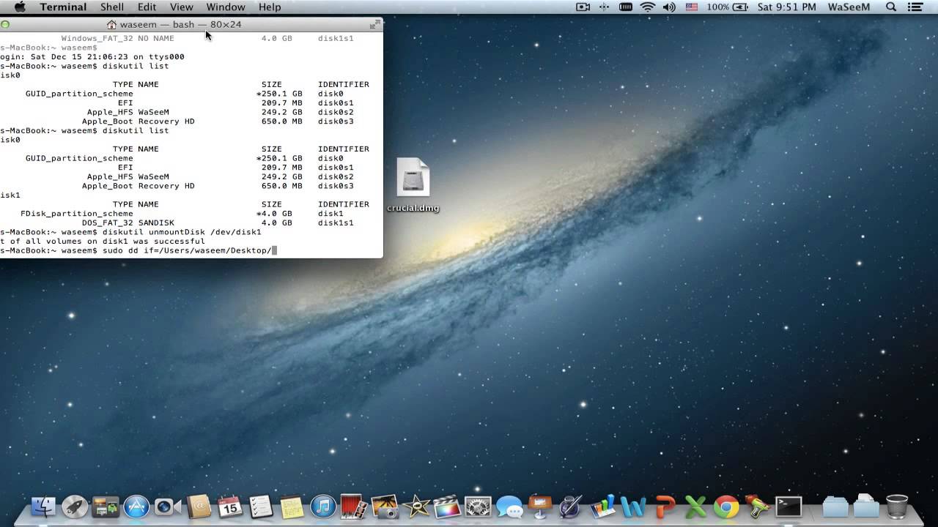Open the WaSeeM user menu

click(850, 7)
